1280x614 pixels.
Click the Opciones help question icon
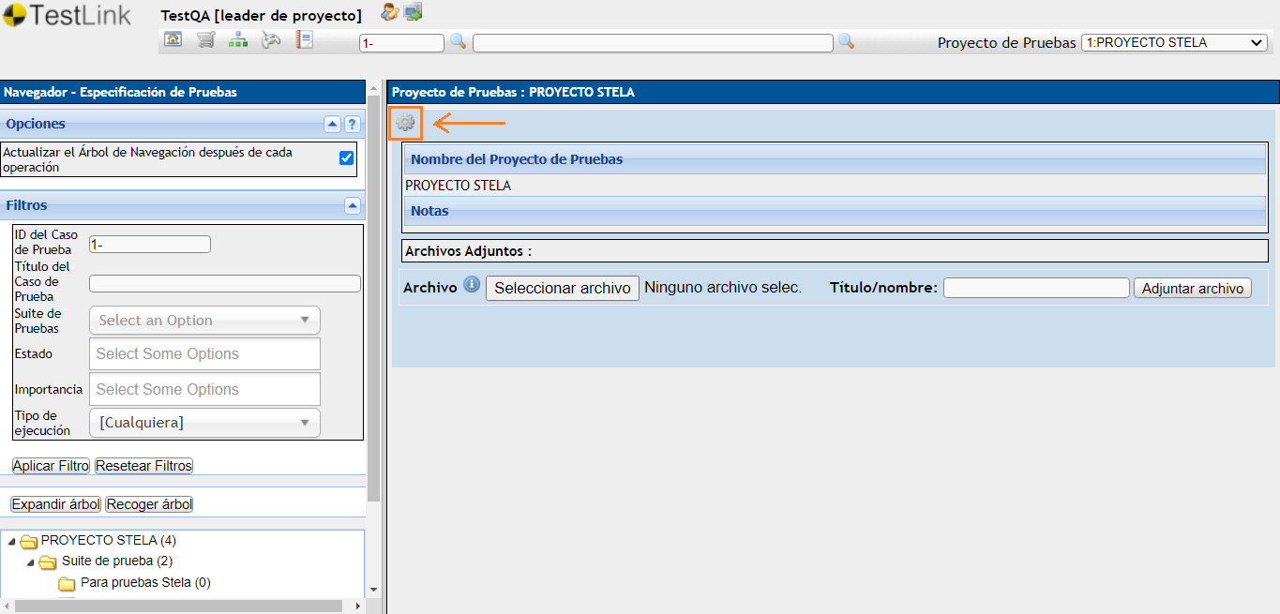click(352, 124)
